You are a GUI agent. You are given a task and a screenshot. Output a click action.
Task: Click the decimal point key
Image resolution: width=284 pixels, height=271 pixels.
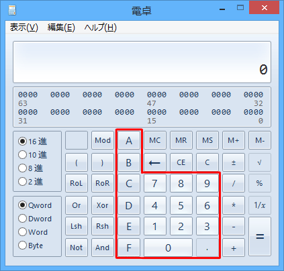pyautogui.click(x=207, y=248)
